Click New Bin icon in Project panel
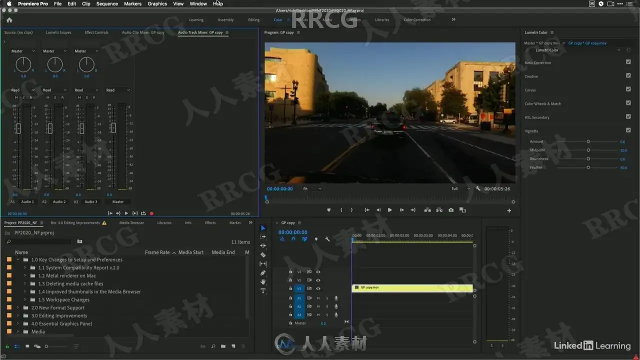640x360 pixels. (223, 346)
